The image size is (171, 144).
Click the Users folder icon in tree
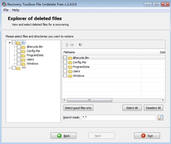[x=23, y=60]
